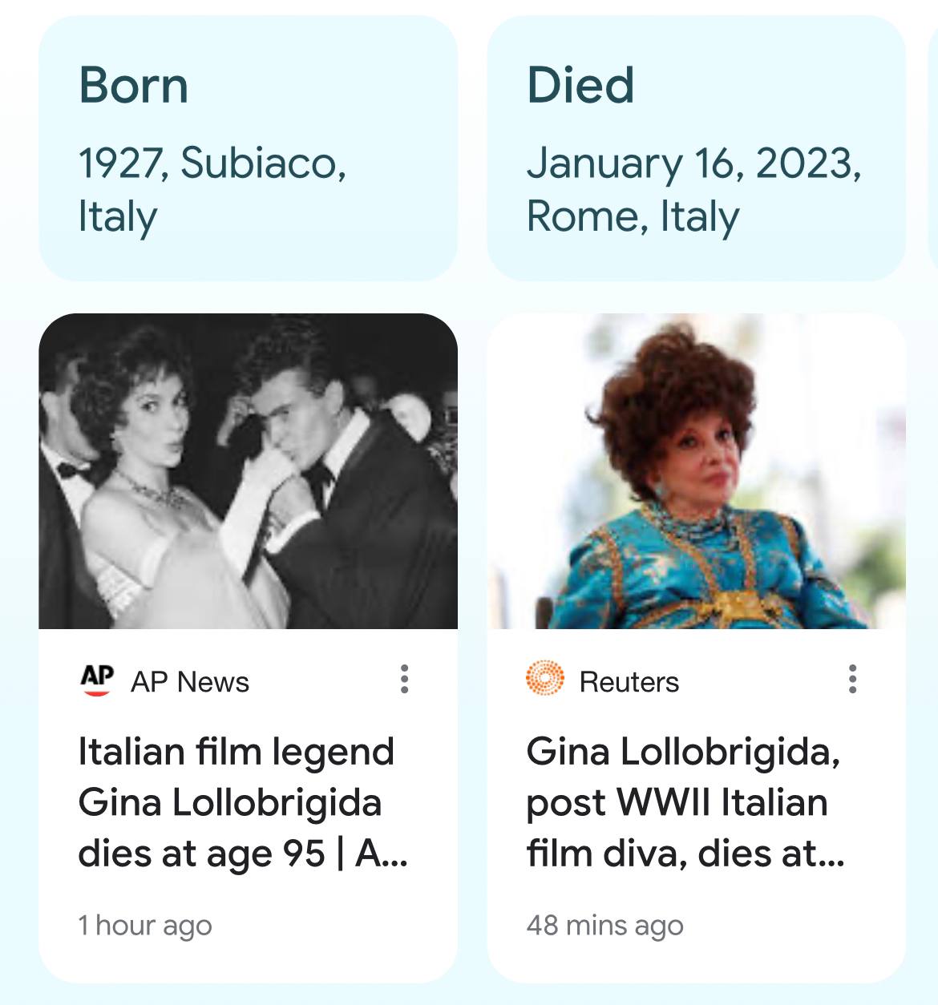
Task: Select the "January 16, 2023, Rome, Italy" text
Action: [693, 189]
